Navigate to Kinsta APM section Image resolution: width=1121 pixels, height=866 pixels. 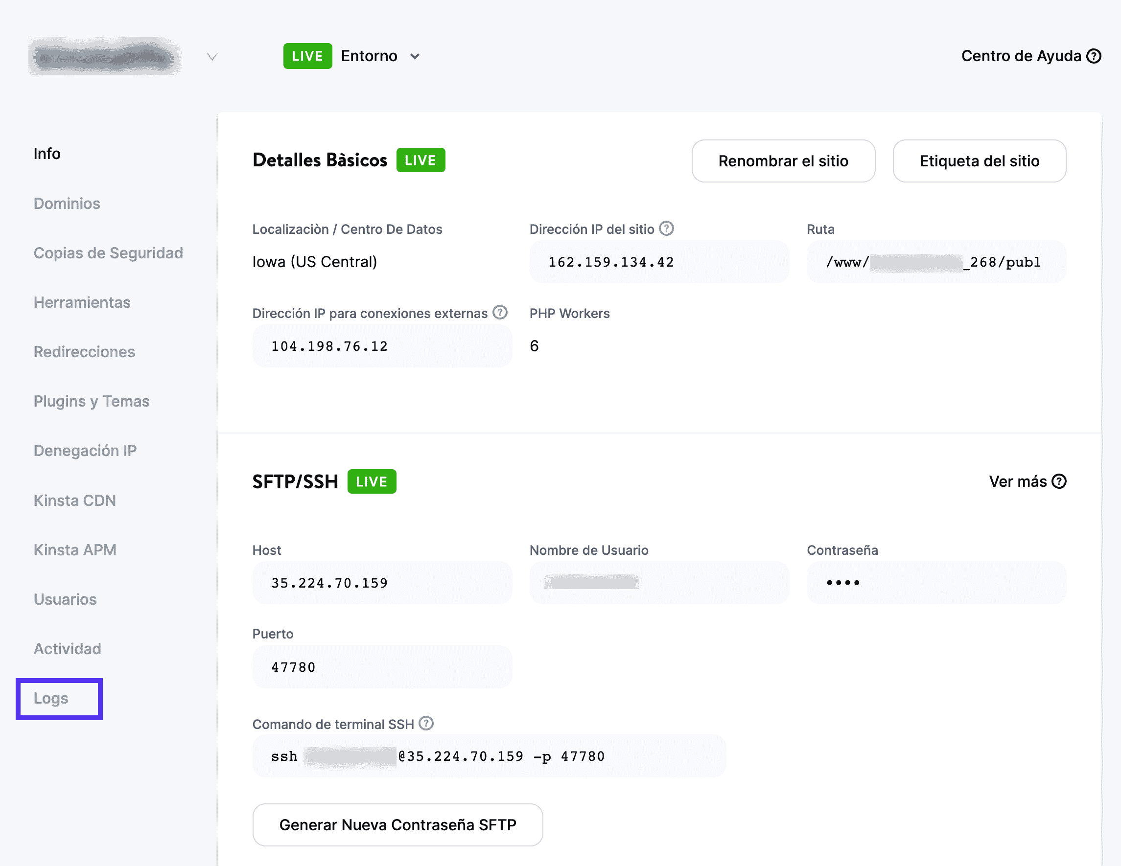[75, 550]
